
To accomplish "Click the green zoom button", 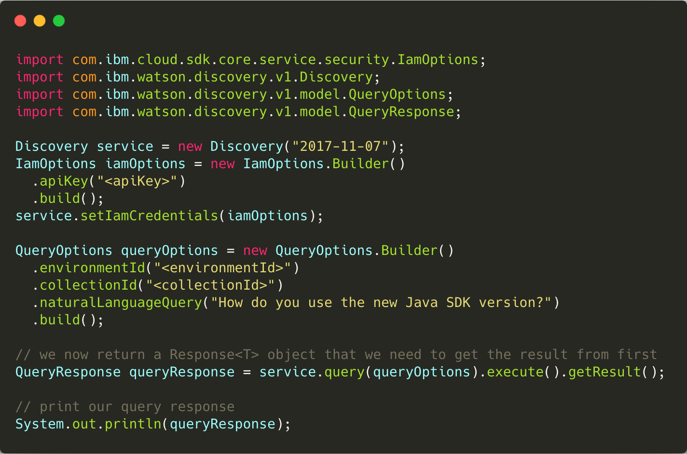I will tap(58, 21).
